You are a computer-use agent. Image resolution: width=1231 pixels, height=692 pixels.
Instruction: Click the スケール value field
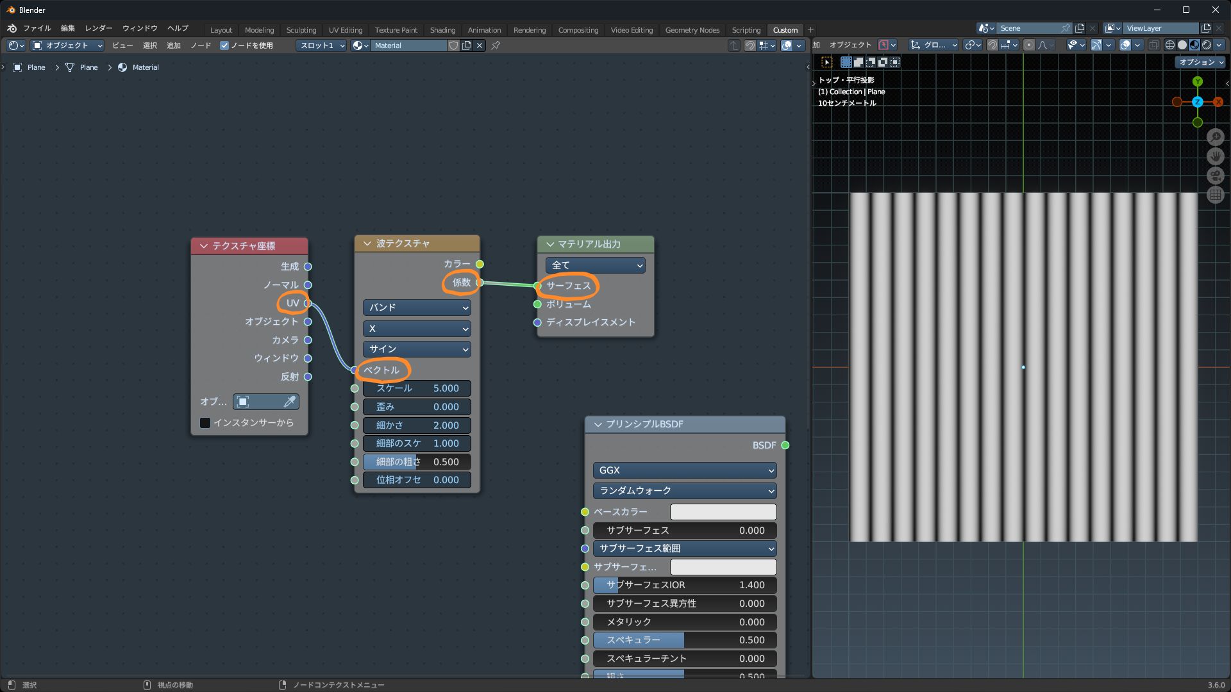click(417, 388)
